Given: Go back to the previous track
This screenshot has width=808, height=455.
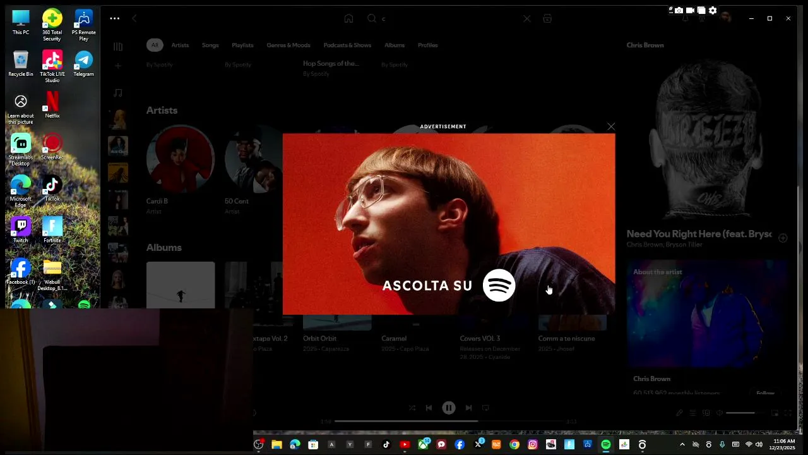Looking at the screenshot, I should tap(429, 408).
